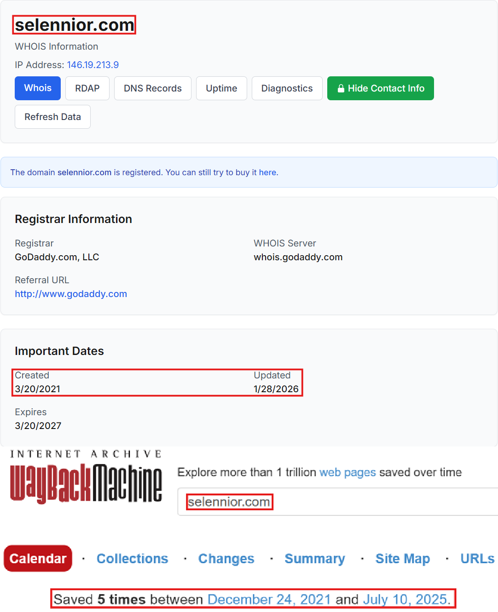Screen dimensions: 498x612
Task: Jump to July 10, 2025 capture
Action: pyautogui.click(x=405, y=600)
